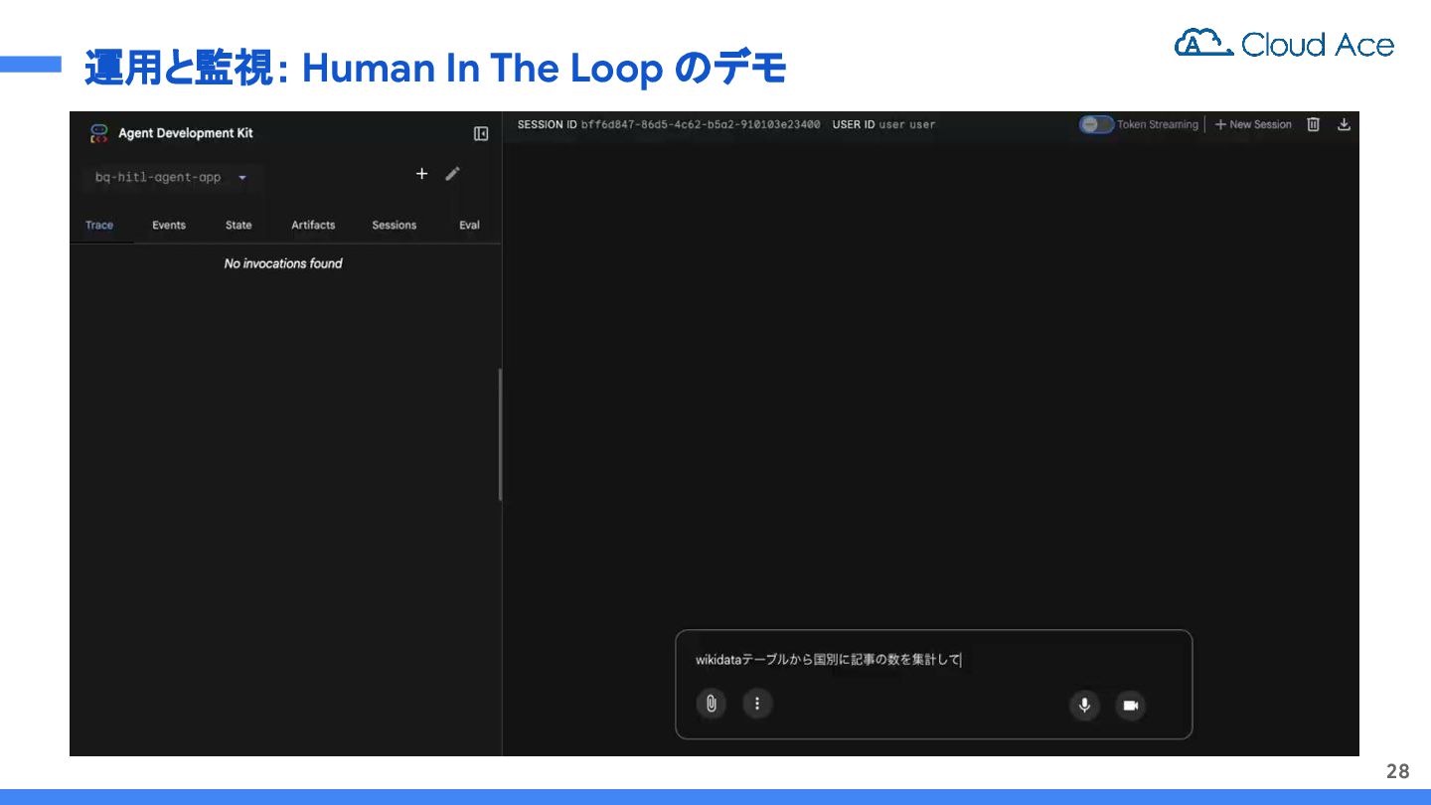Screen dimensions: 1431x805
Task: Click the microphone icon
Action: 1084,706
